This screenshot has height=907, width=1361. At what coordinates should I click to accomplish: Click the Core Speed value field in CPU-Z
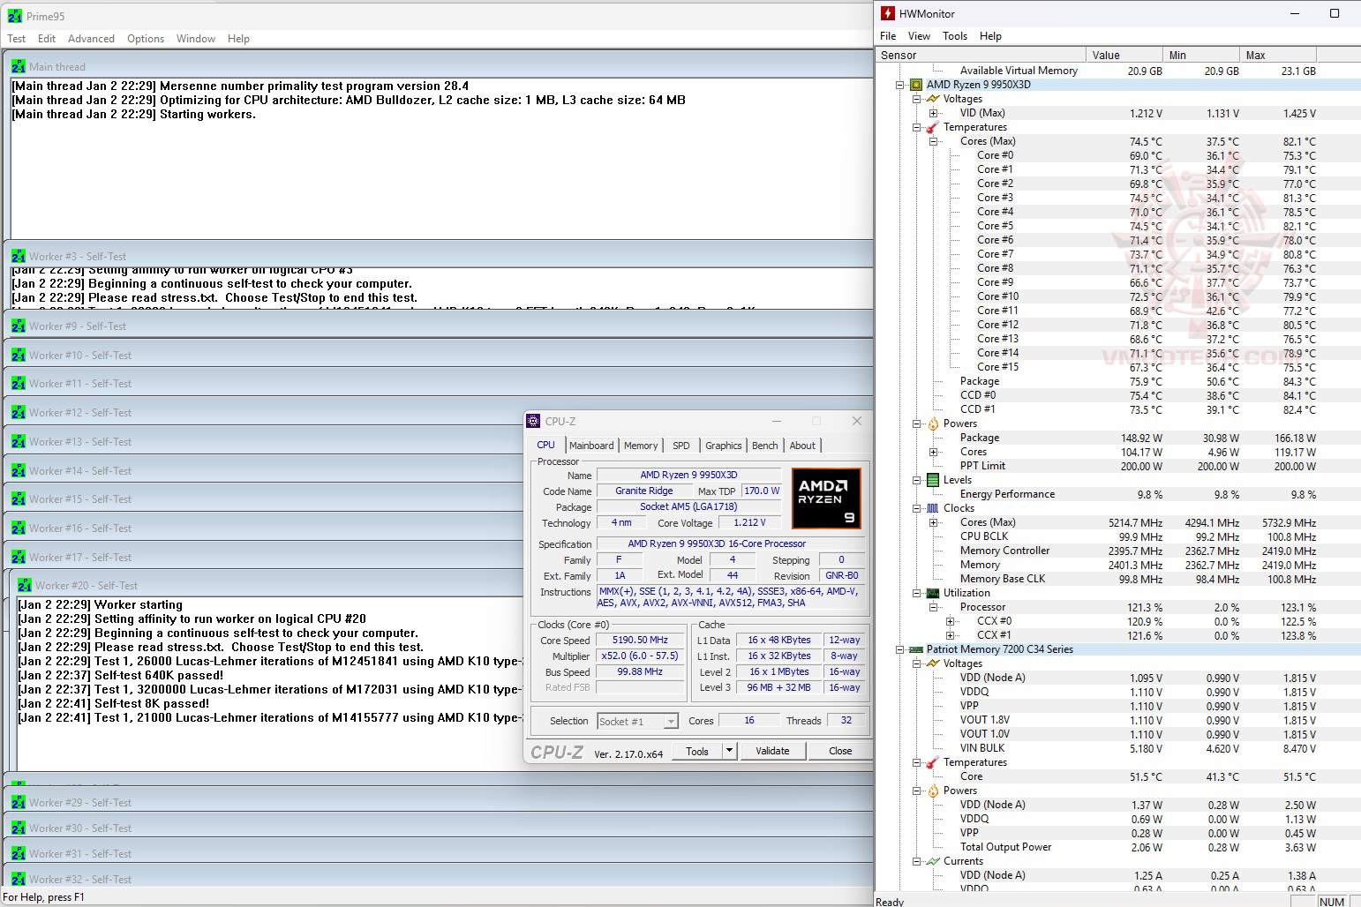[x=640, y=641]
